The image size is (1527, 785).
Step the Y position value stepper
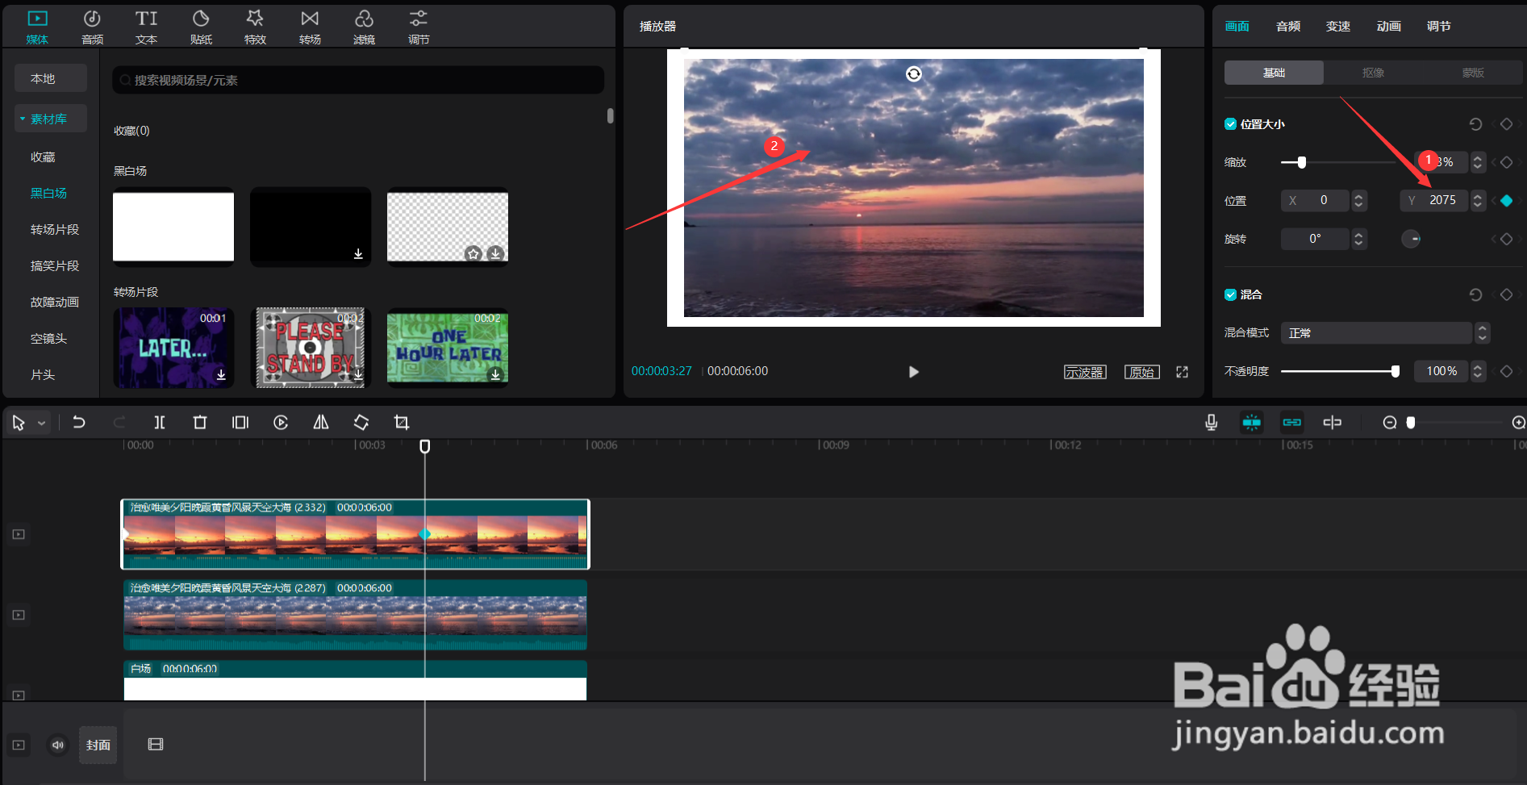pyautogui.click(x=1478, y=200)
